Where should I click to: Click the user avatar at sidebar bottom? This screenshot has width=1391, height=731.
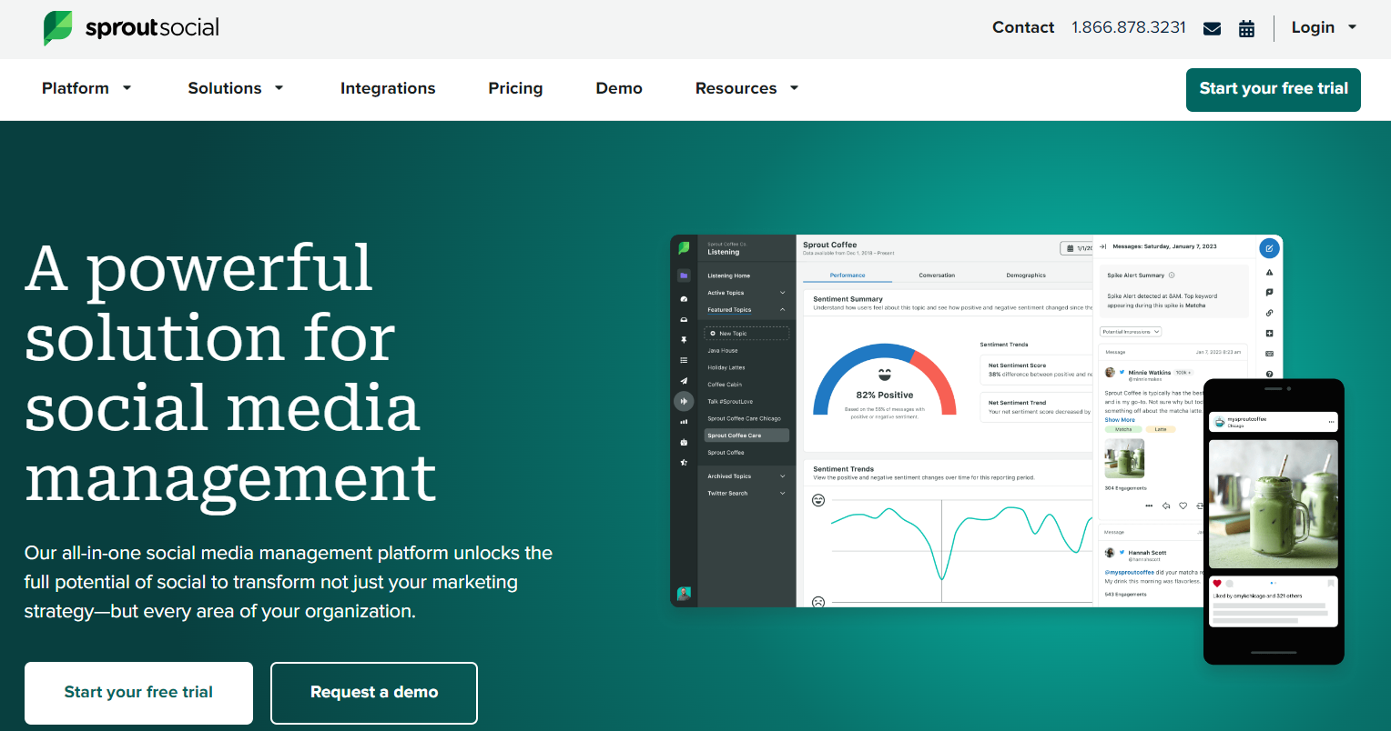click(684, 594)
